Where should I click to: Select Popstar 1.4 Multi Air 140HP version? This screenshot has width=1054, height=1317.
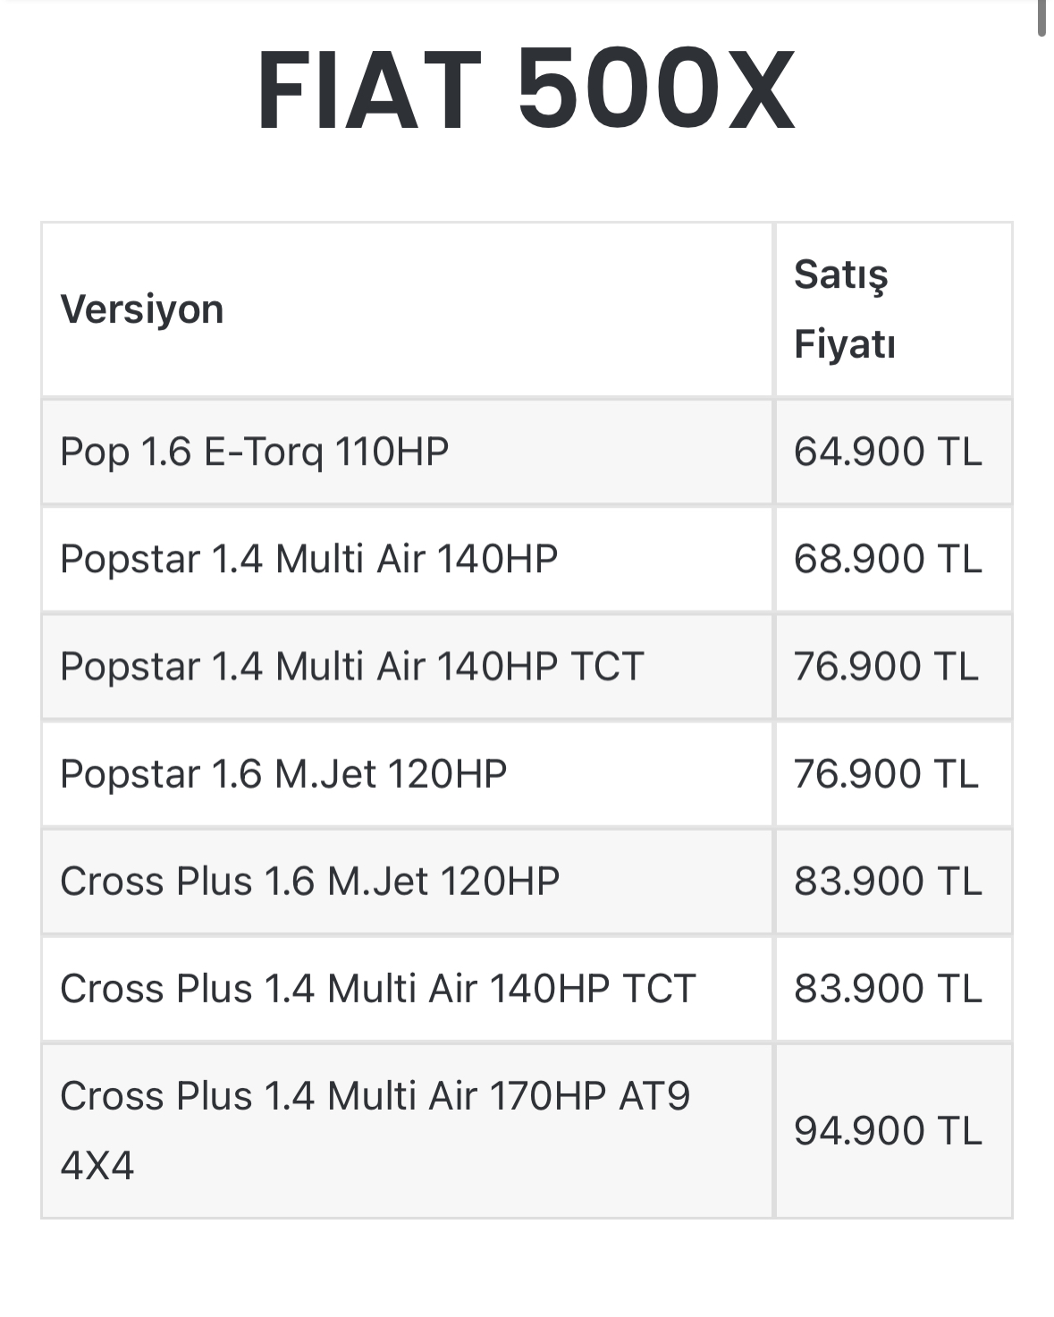(308, 559)
